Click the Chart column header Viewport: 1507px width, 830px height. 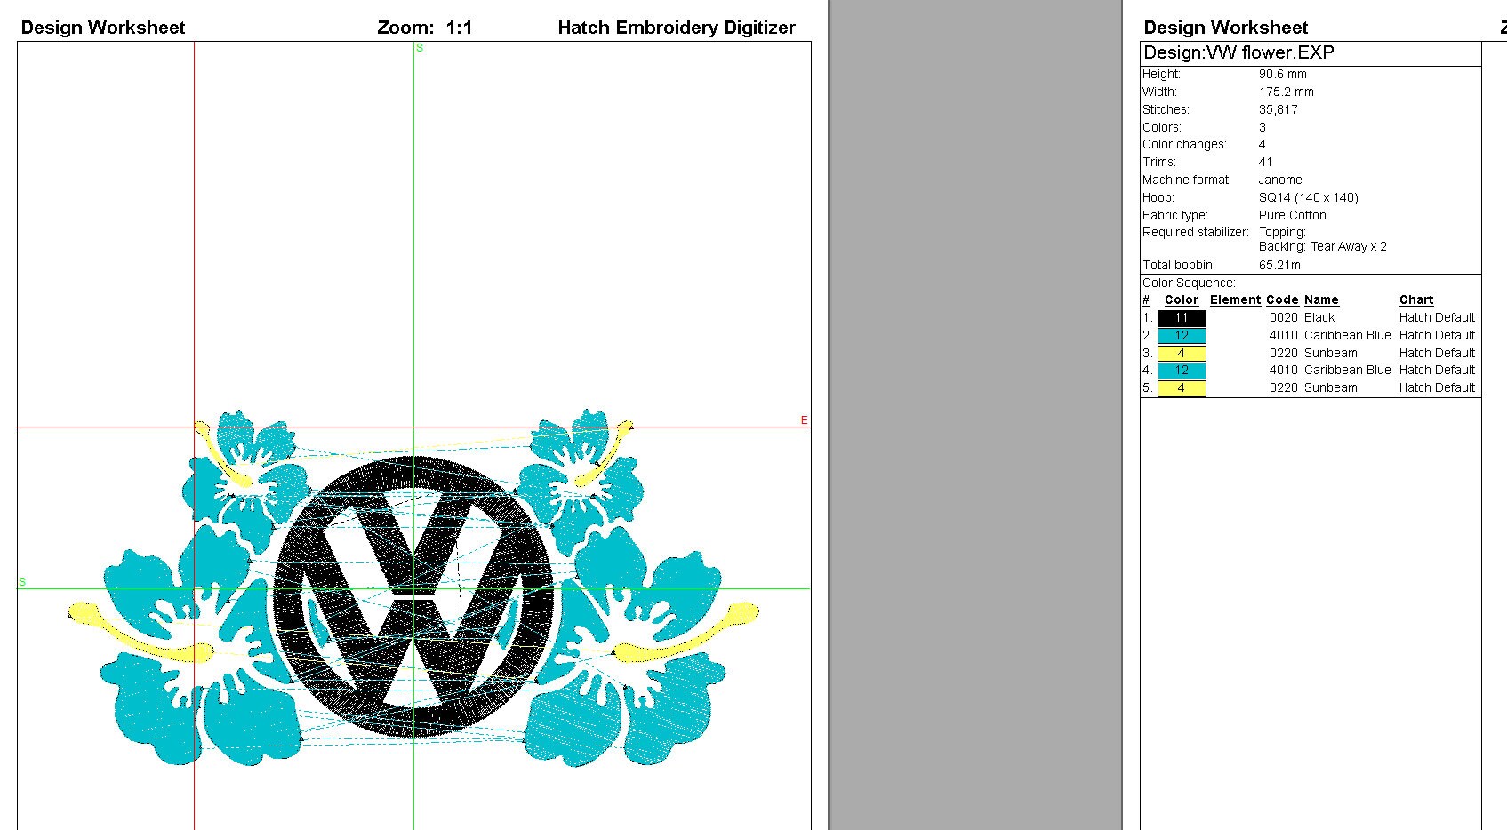point(1415,299)
